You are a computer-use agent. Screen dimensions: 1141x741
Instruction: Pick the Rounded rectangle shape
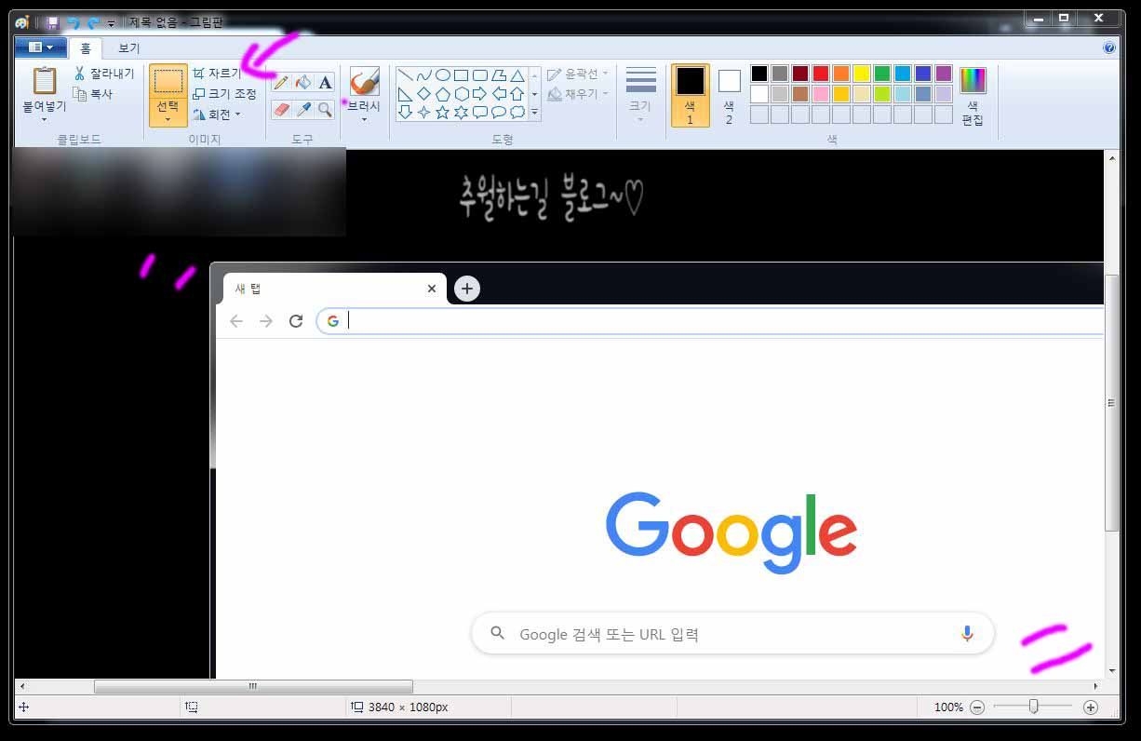click(x=480, y=75)
